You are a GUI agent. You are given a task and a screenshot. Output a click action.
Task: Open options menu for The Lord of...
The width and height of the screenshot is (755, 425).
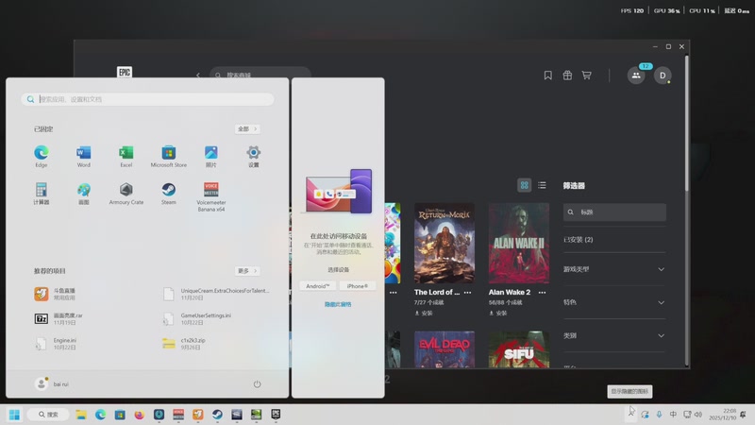tap(467, 293)
